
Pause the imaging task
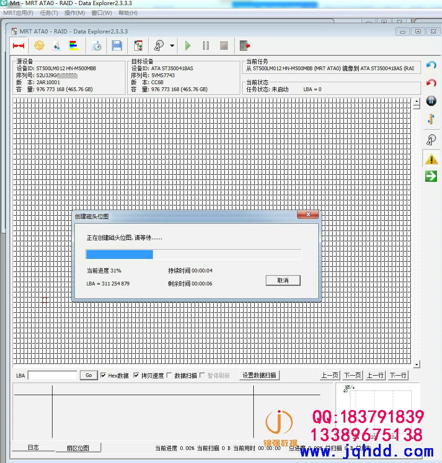[x=206, y=46]
